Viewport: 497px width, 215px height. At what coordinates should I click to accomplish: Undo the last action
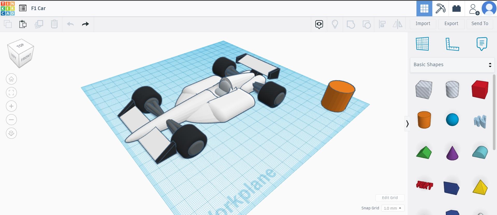(70, 24)
